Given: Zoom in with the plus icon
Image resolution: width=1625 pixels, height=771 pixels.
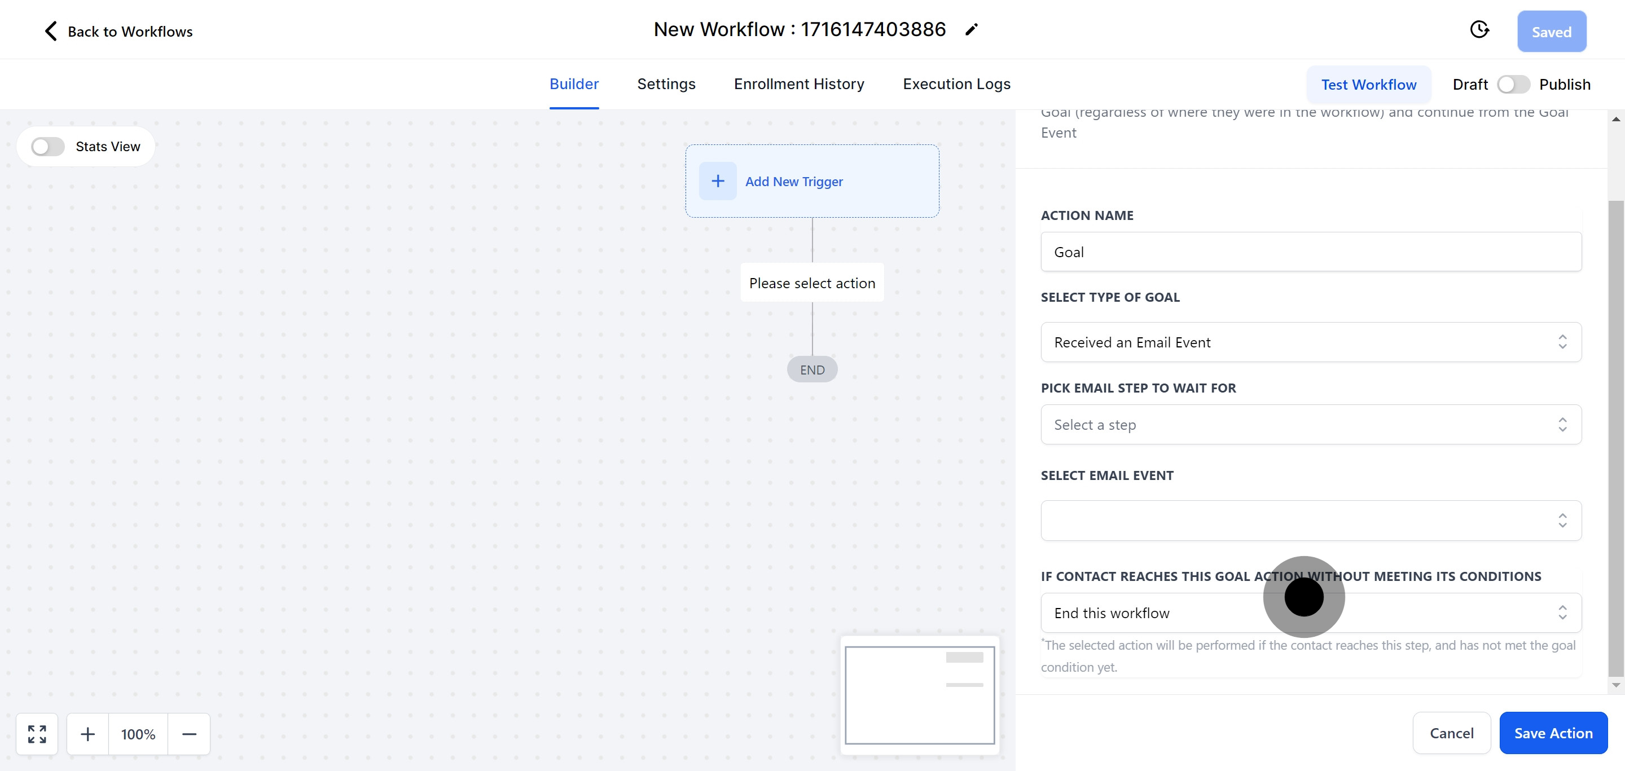Looking at the screenshot, I should click(x=87, y=734).
